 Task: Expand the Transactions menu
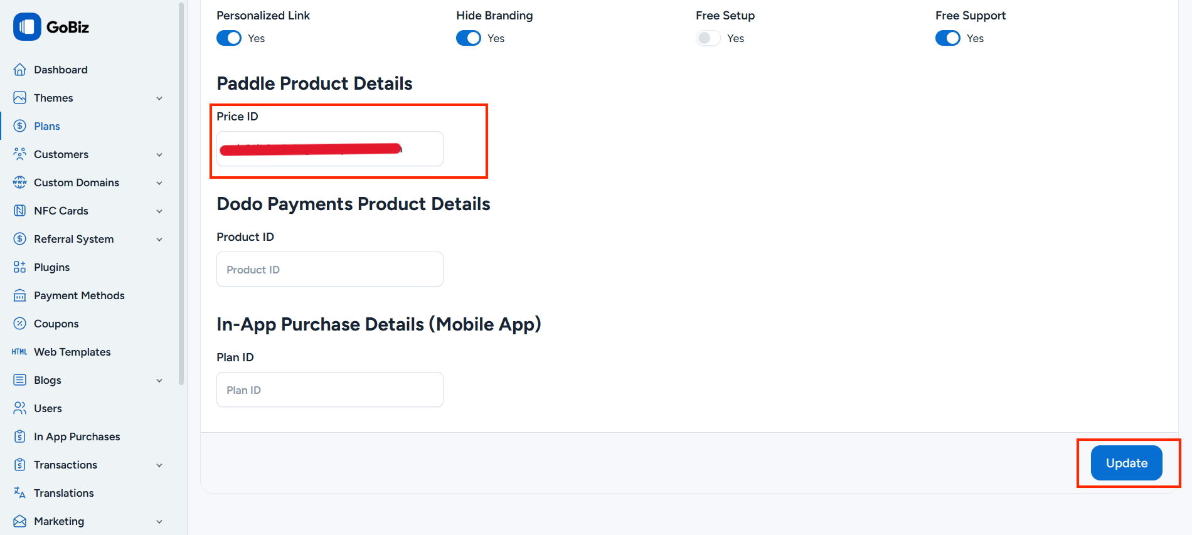65,464
